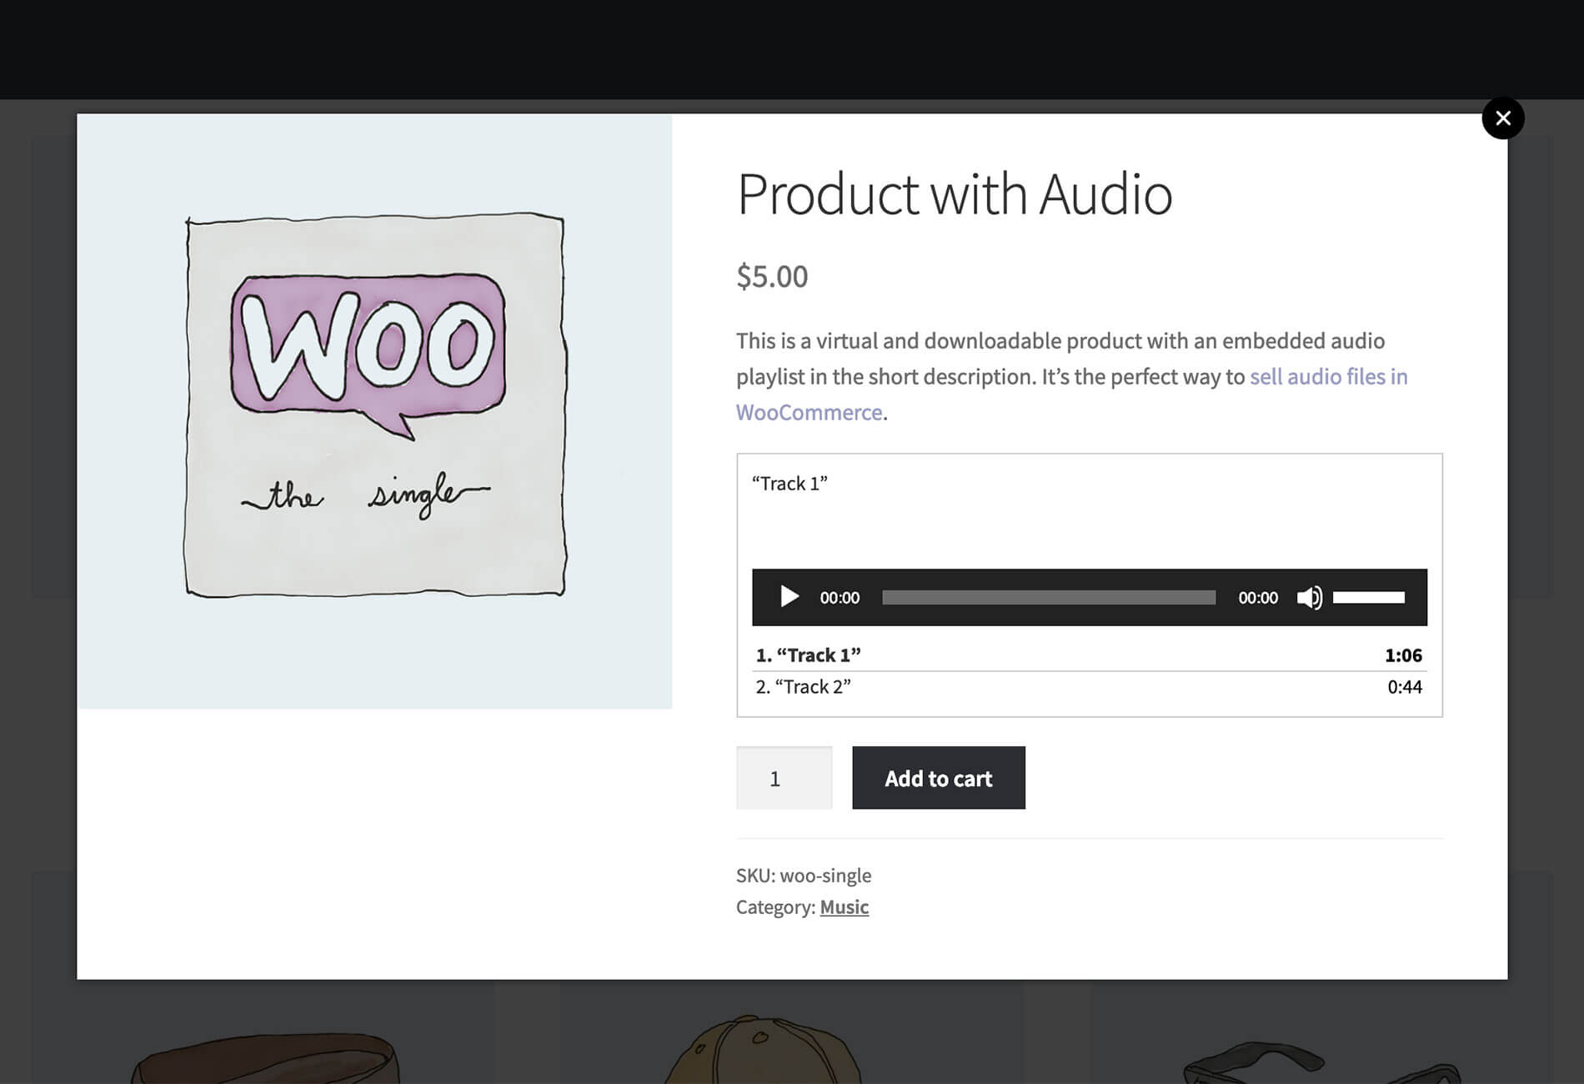Play the audio track
1584x1084 pixels.
789,597
